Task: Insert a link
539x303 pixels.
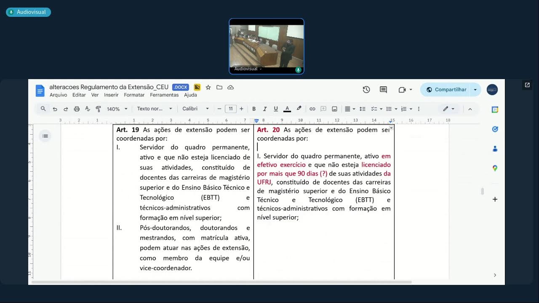Action: pos(312,109)
